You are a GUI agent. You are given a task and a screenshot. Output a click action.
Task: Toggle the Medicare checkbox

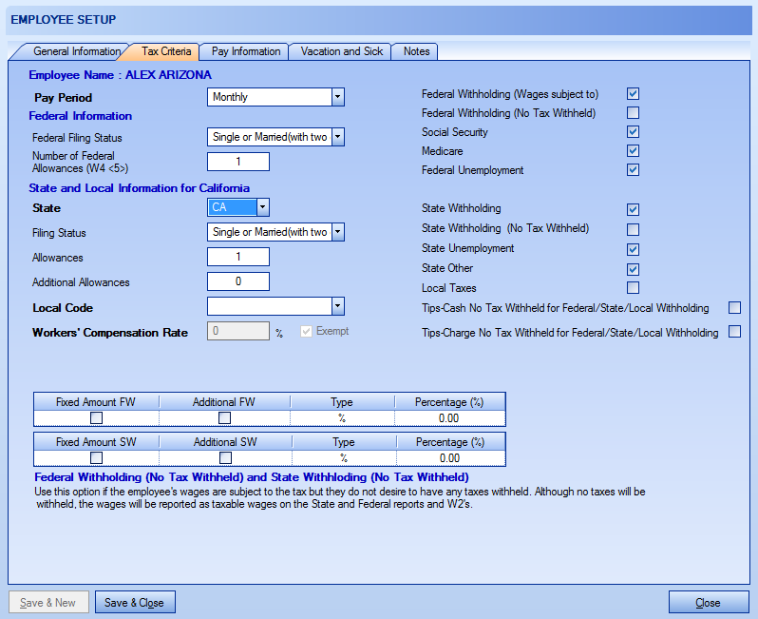click(x=633, y=151)
